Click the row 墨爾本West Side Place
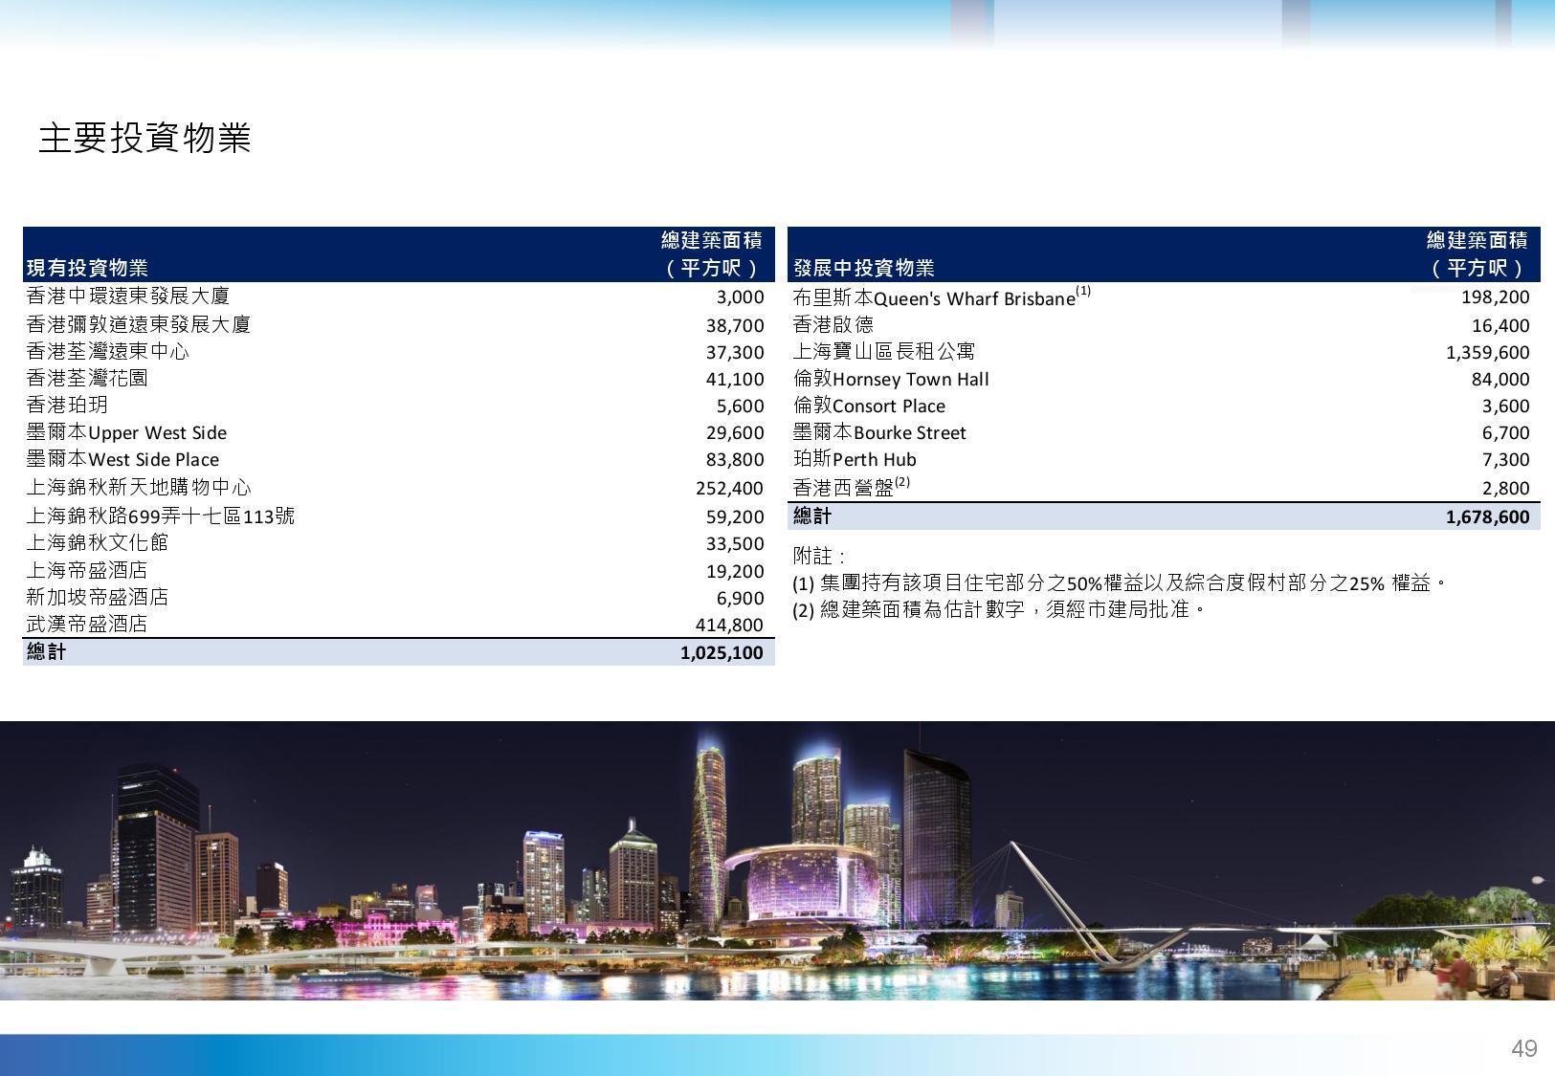 tap(399, 459)
